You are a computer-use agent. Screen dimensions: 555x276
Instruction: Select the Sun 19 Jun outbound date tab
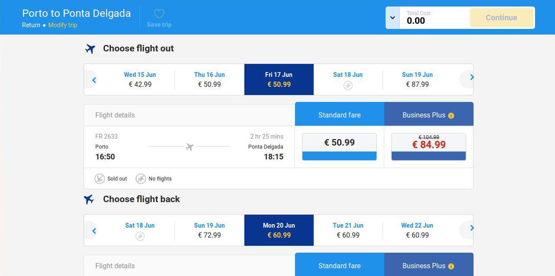417,79
